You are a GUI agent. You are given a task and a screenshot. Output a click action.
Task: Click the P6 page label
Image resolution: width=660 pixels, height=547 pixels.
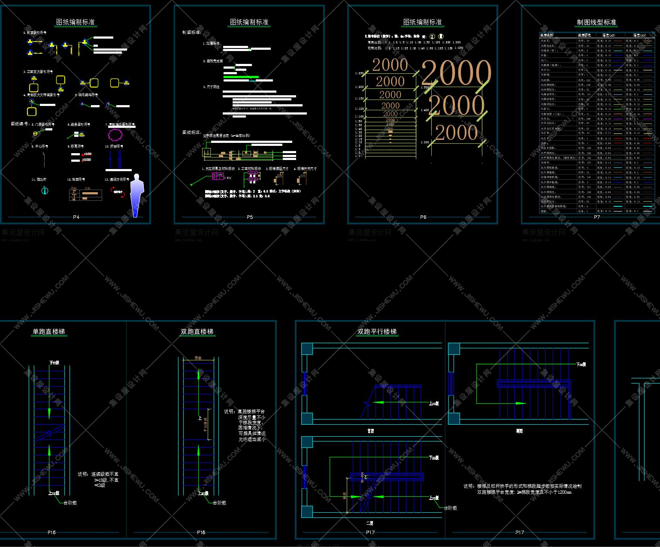(423, 217)
